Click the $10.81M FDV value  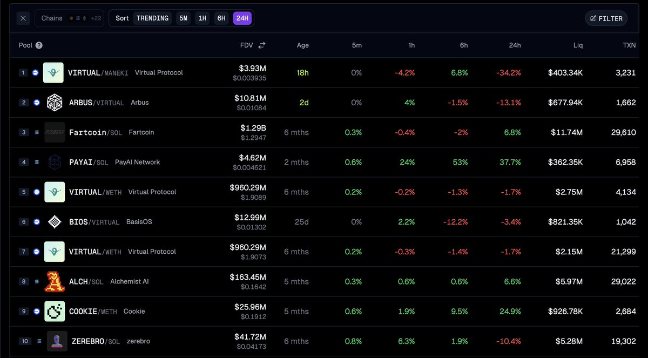[251, 98]
